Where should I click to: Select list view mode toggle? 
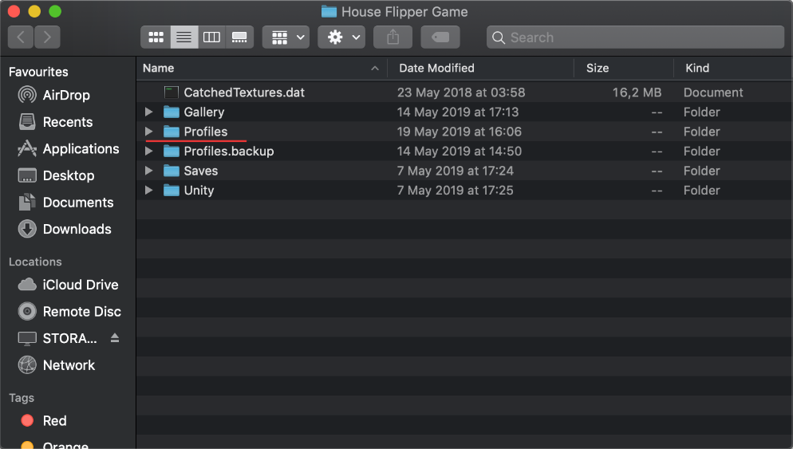coord(183,37)
